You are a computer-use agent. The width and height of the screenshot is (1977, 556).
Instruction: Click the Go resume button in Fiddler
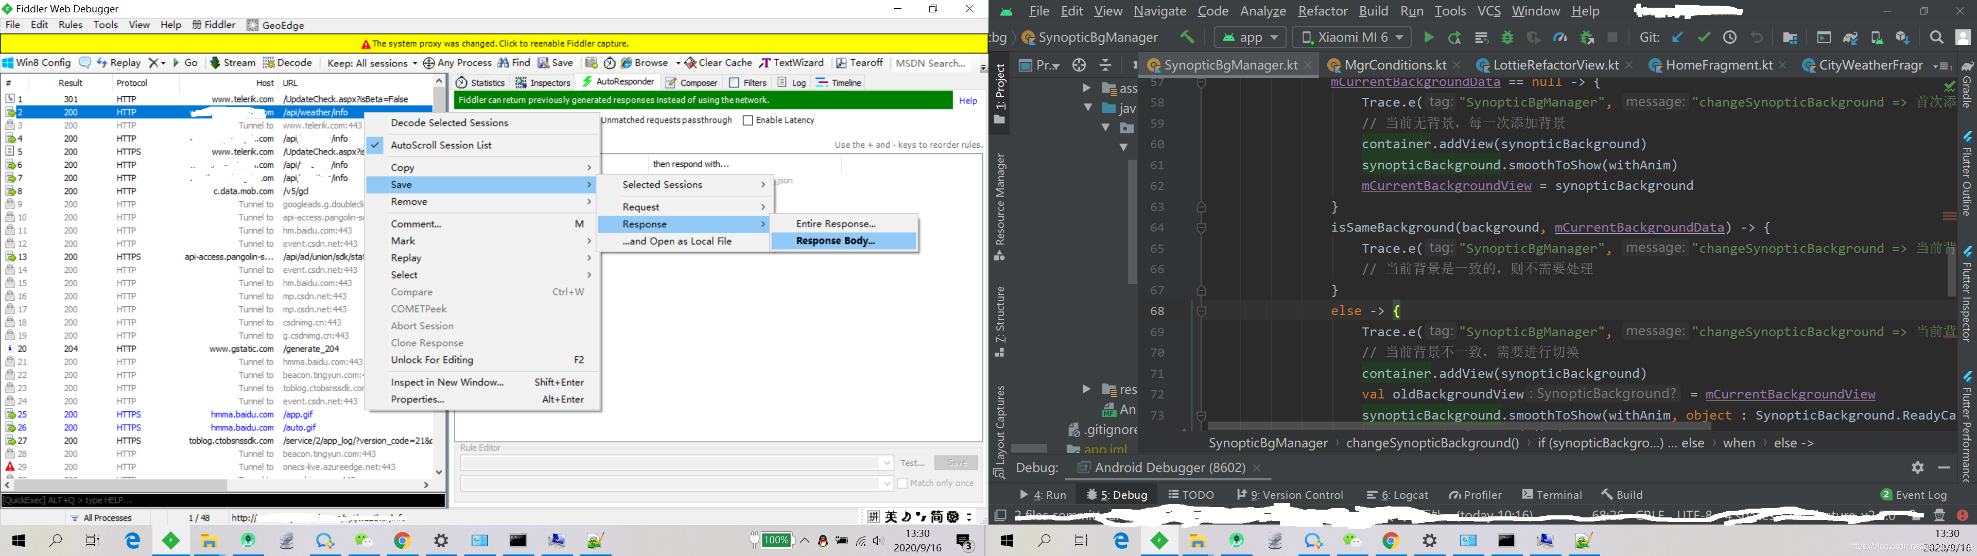[185, 63]
